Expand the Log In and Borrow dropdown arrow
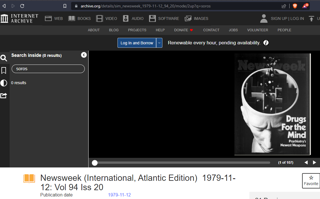 (x=159, y=43)
